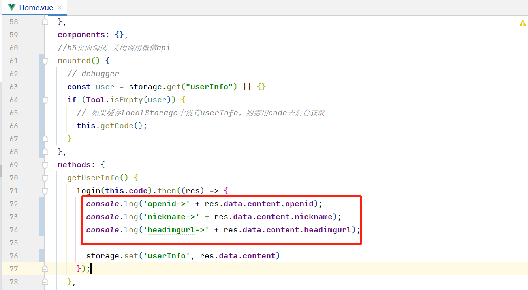Screen dimensions: 528x290
Task: Click line number 75 in the gutter
Action: tap(14, 243)
